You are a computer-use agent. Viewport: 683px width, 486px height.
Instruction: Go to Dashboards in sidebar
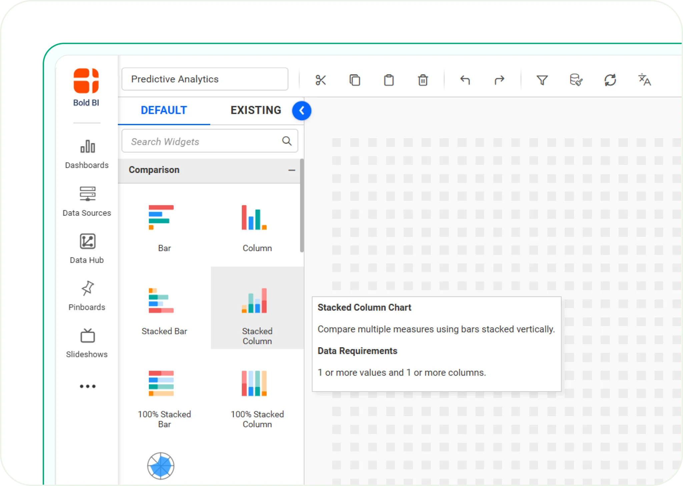tap(87, 154)
